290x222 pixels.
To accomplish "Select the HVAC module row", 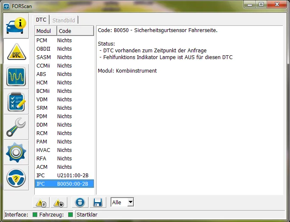I will pyautogui.click(x=64, y=150).
